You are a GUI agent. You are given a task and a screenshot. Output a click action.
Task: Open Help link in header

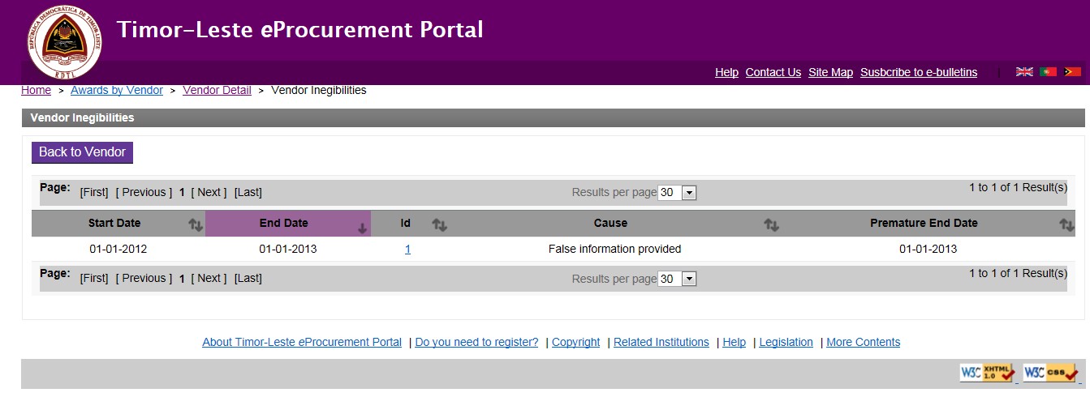(x=726, y=72)
